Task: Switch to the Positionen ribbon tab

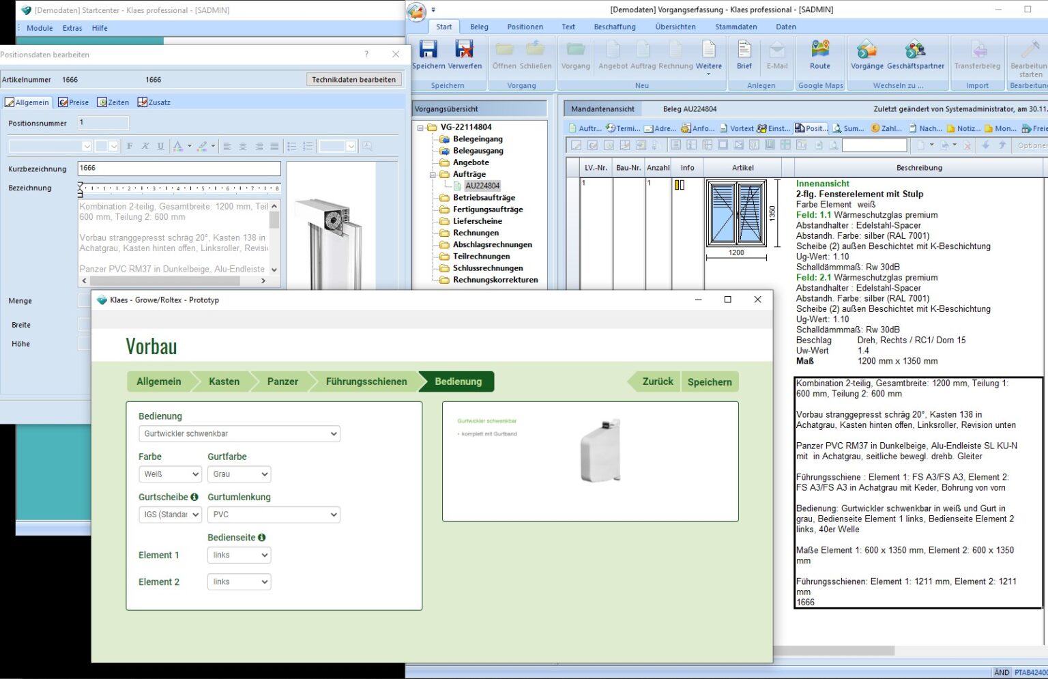Action: coord(525,27)
